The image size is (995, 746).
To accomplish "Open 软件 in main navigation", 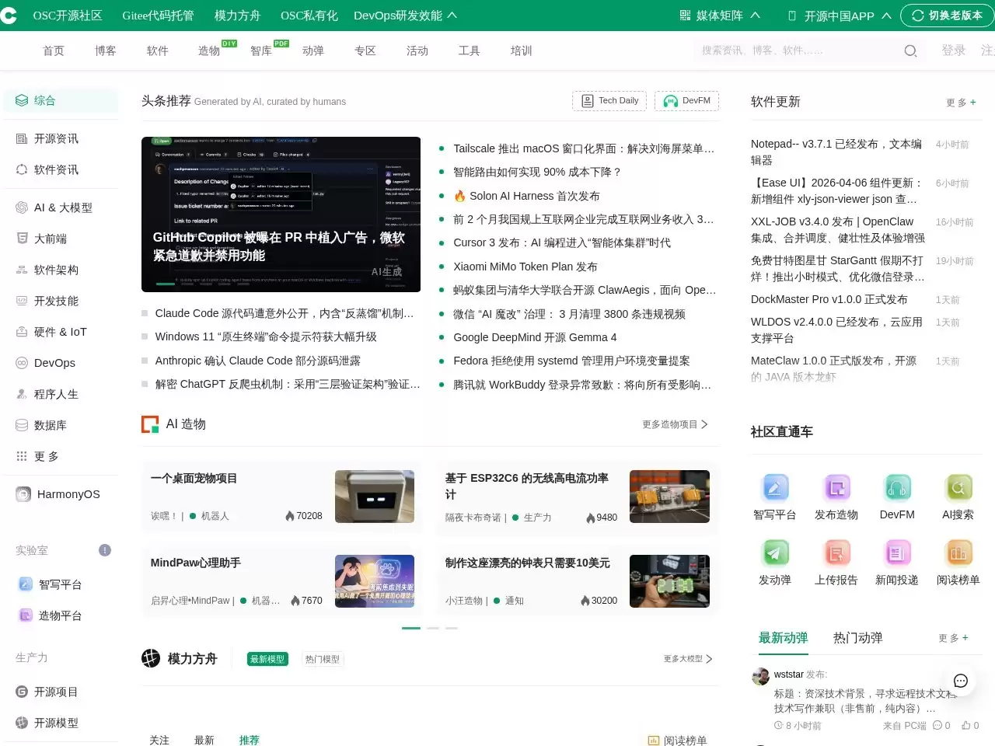I will (x=158, y=51).
